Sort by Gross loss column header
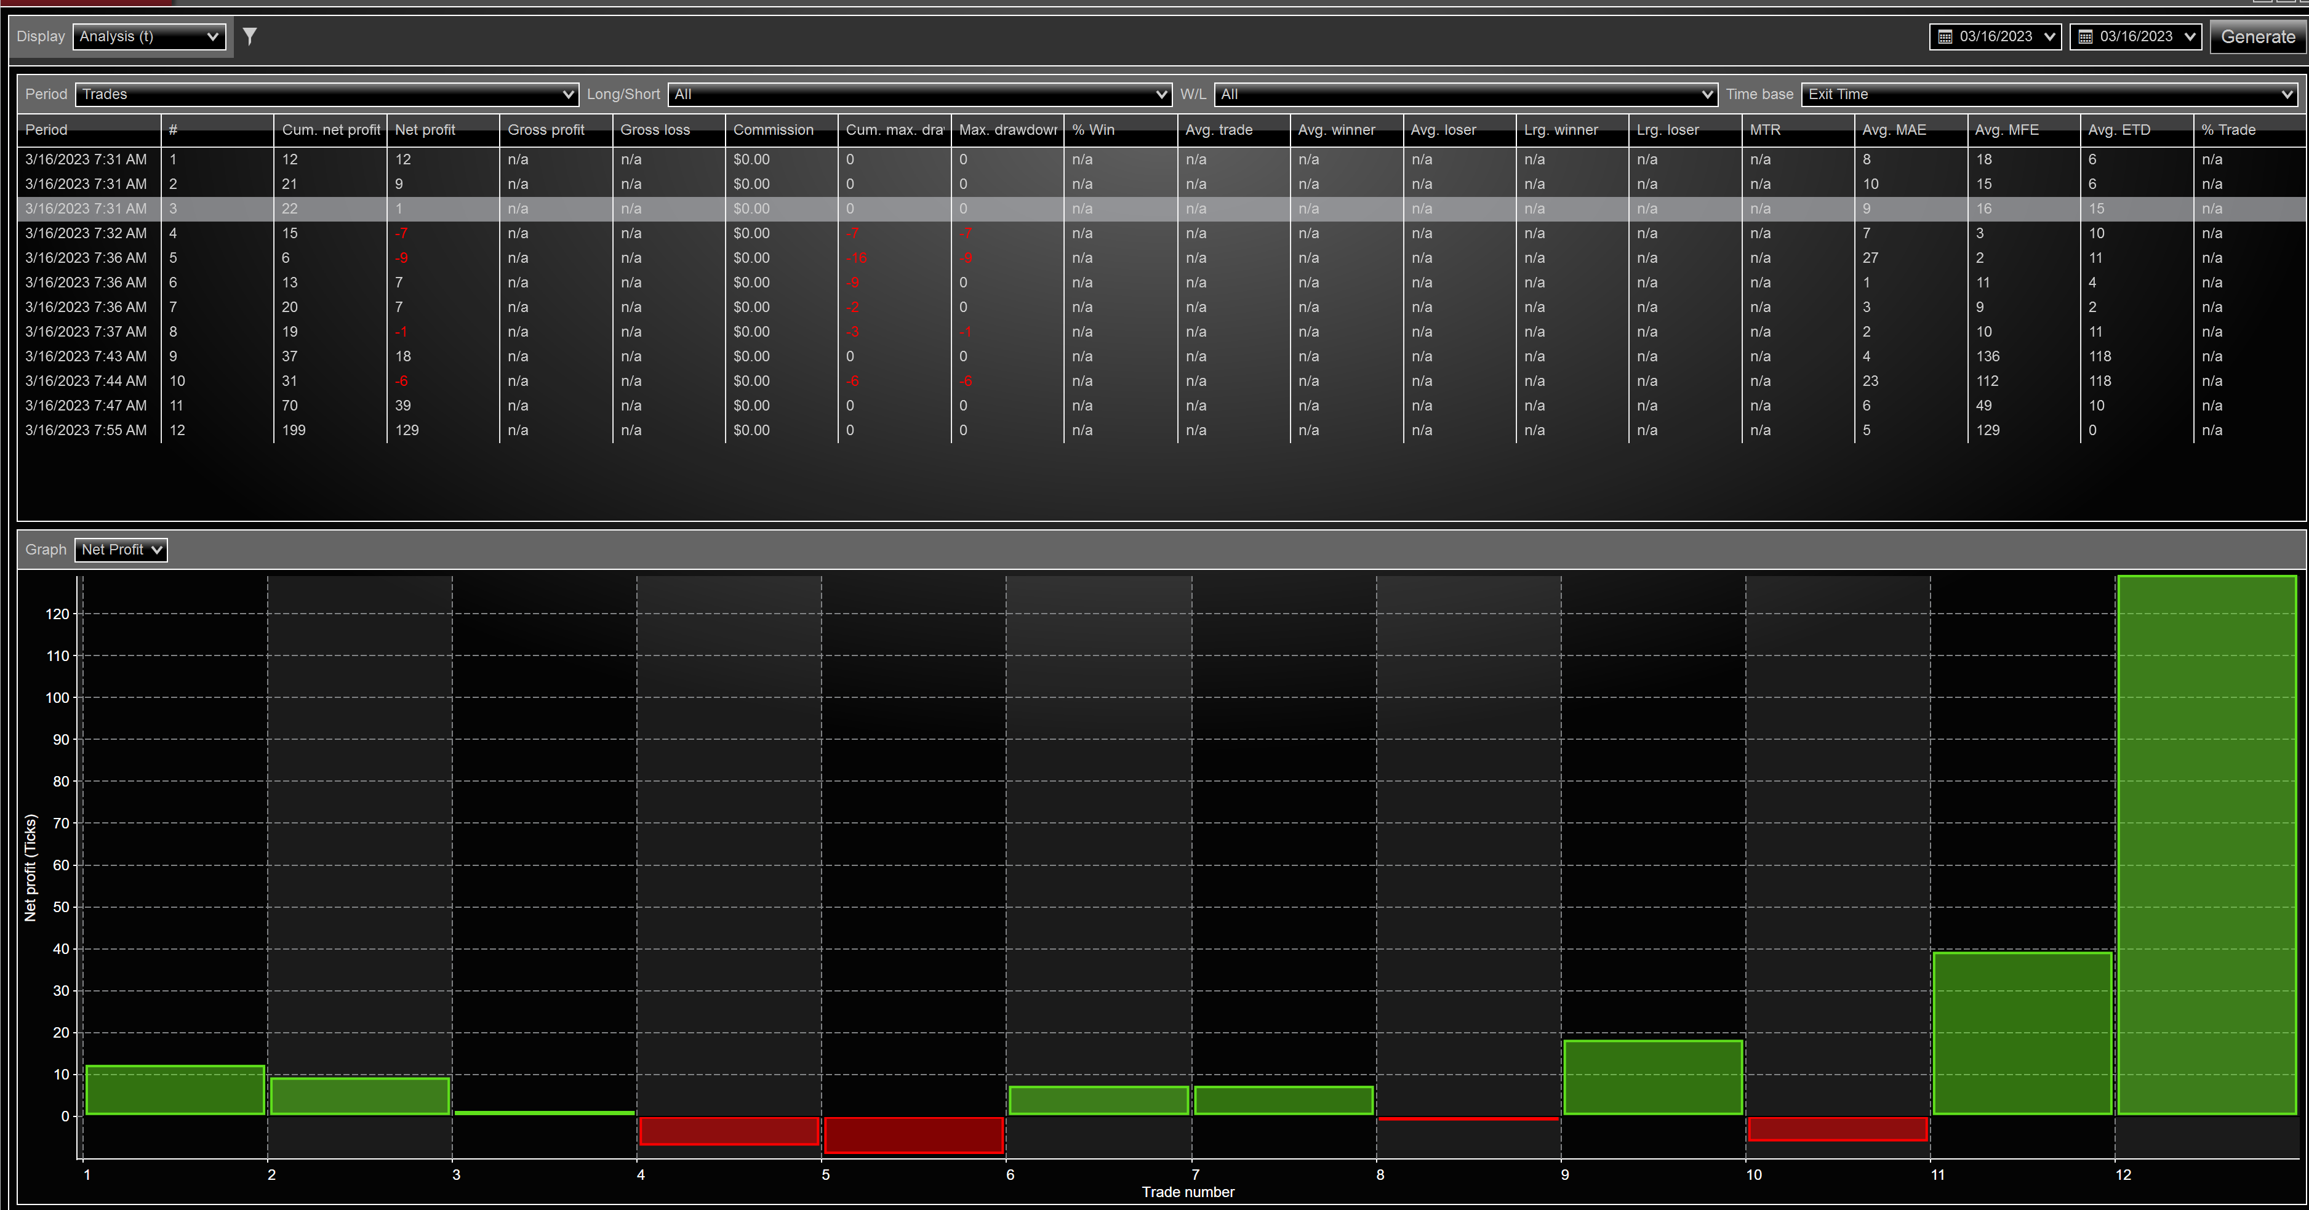 [x=669, y=130]
